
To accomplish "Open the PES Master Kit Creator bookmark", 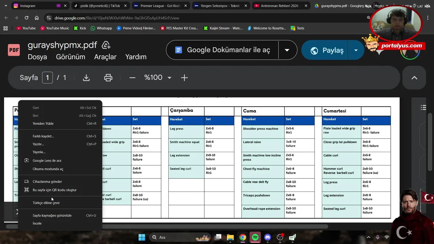I will [179, 28].
